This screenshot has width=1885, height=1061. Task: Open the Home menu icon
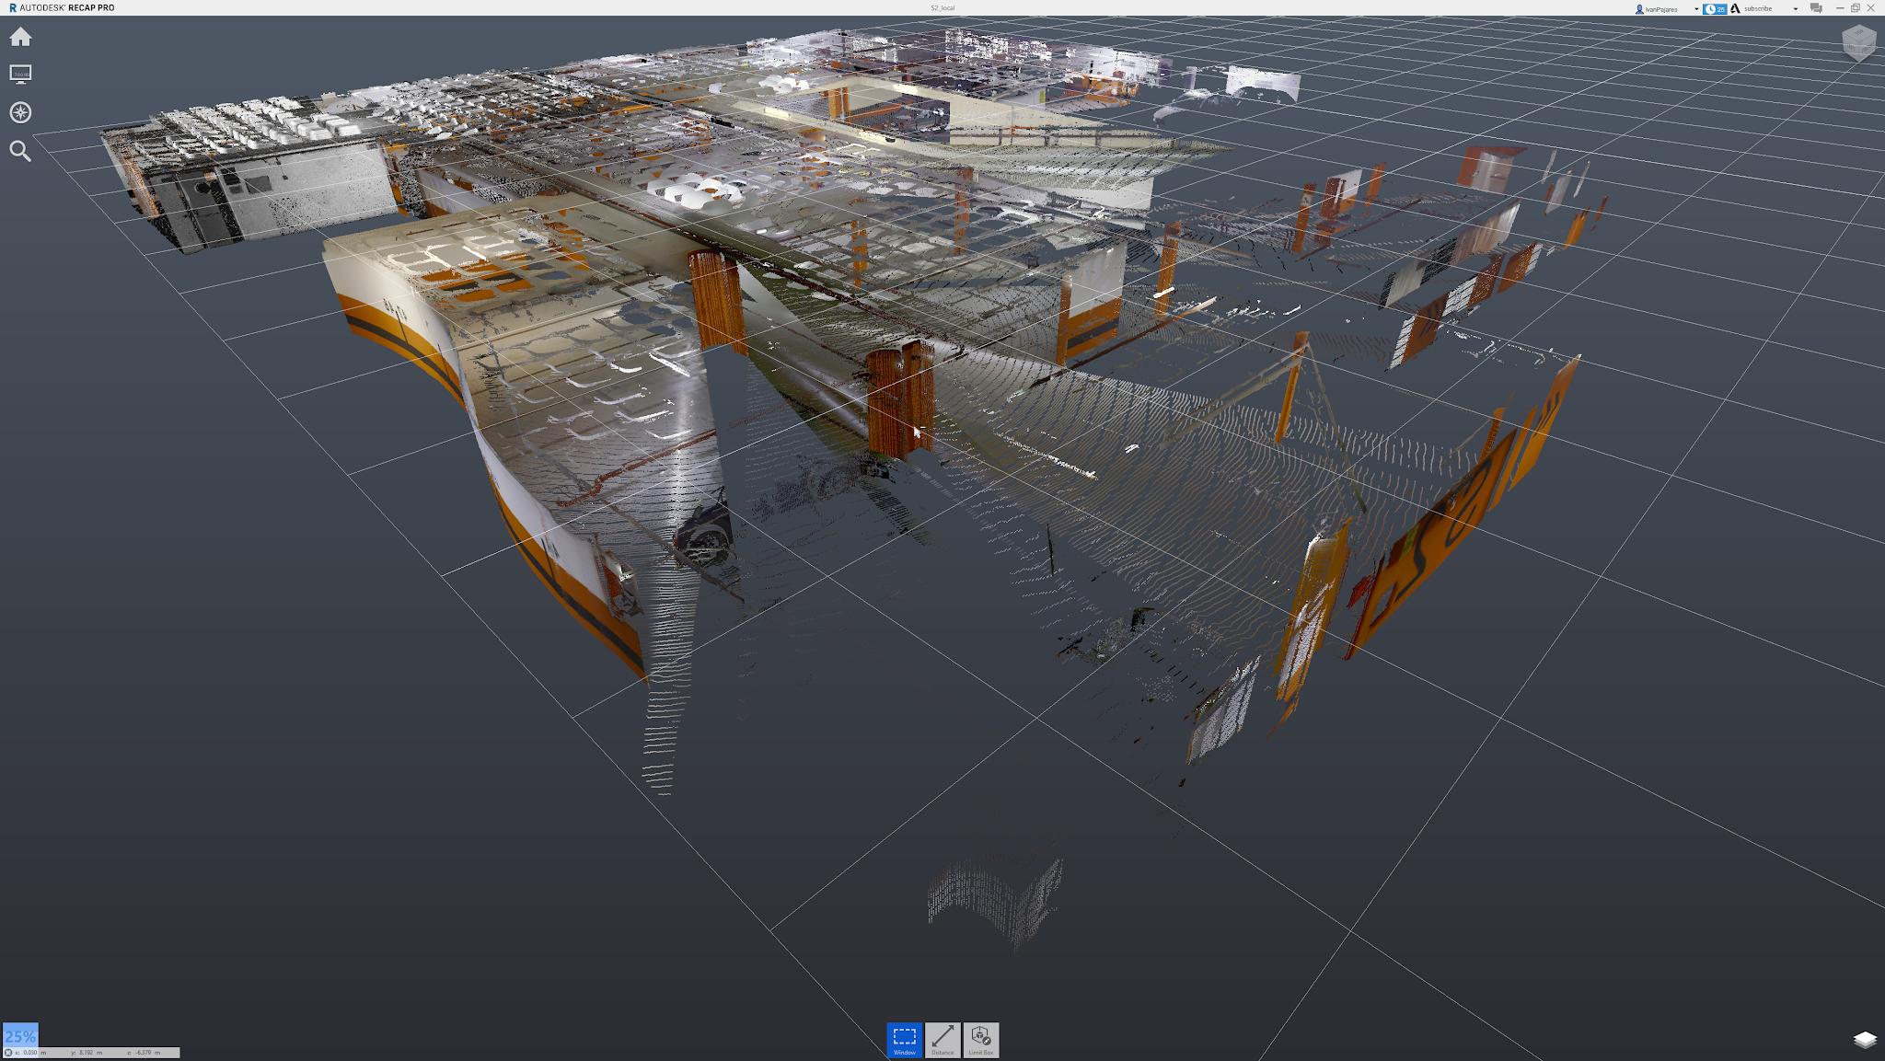20,37
